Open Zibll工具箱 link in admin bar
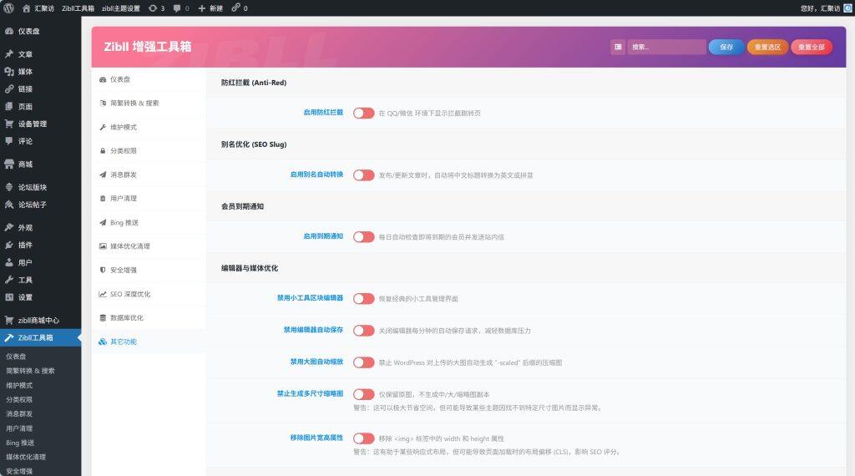The width and height of the screenshot is (855, 476). [78, 8]
